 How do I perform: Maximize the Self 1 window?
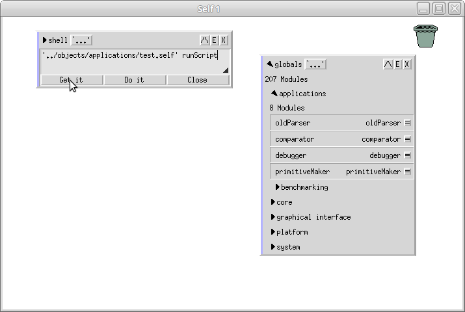pyautogui.click(x=439, y=8)
